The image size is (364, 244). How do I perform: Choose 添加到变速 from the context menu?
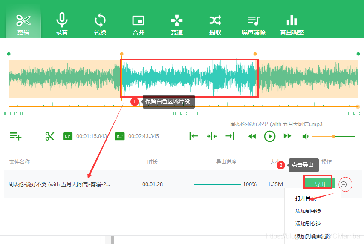[308, 224]
